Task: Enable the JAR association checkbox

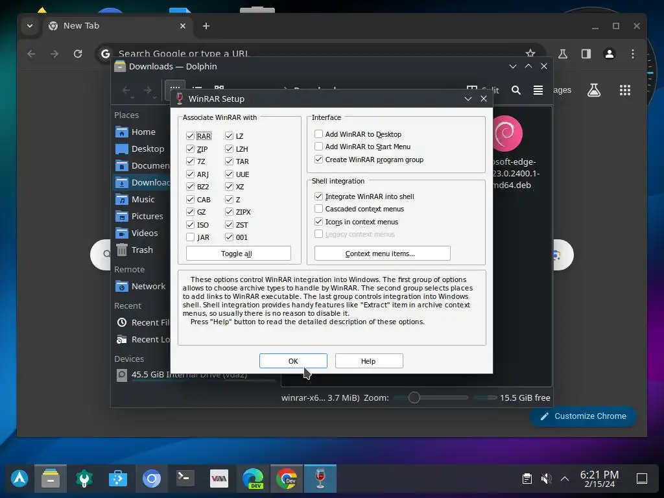Action: point(190,237)
